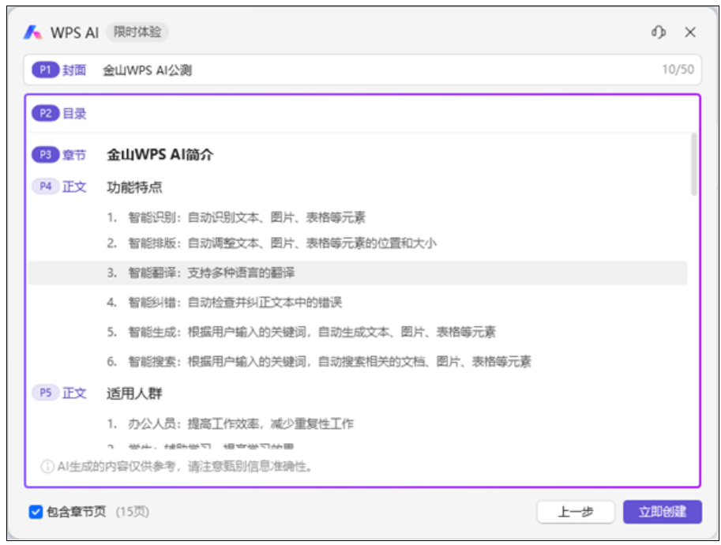Select the chapter title 金山WPS AI简介
The image size is (721, 545).
tap(160, 155)
